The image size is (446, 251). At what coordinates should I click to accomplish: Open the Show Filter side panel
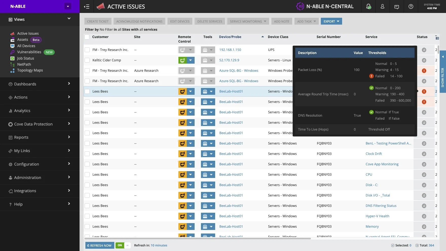point(443,72)
